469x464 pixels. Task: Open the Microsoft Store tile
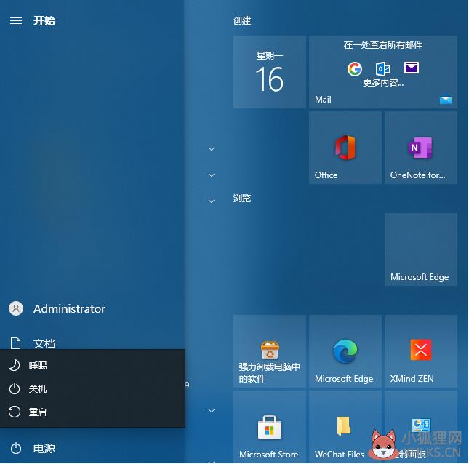(270, 427)
